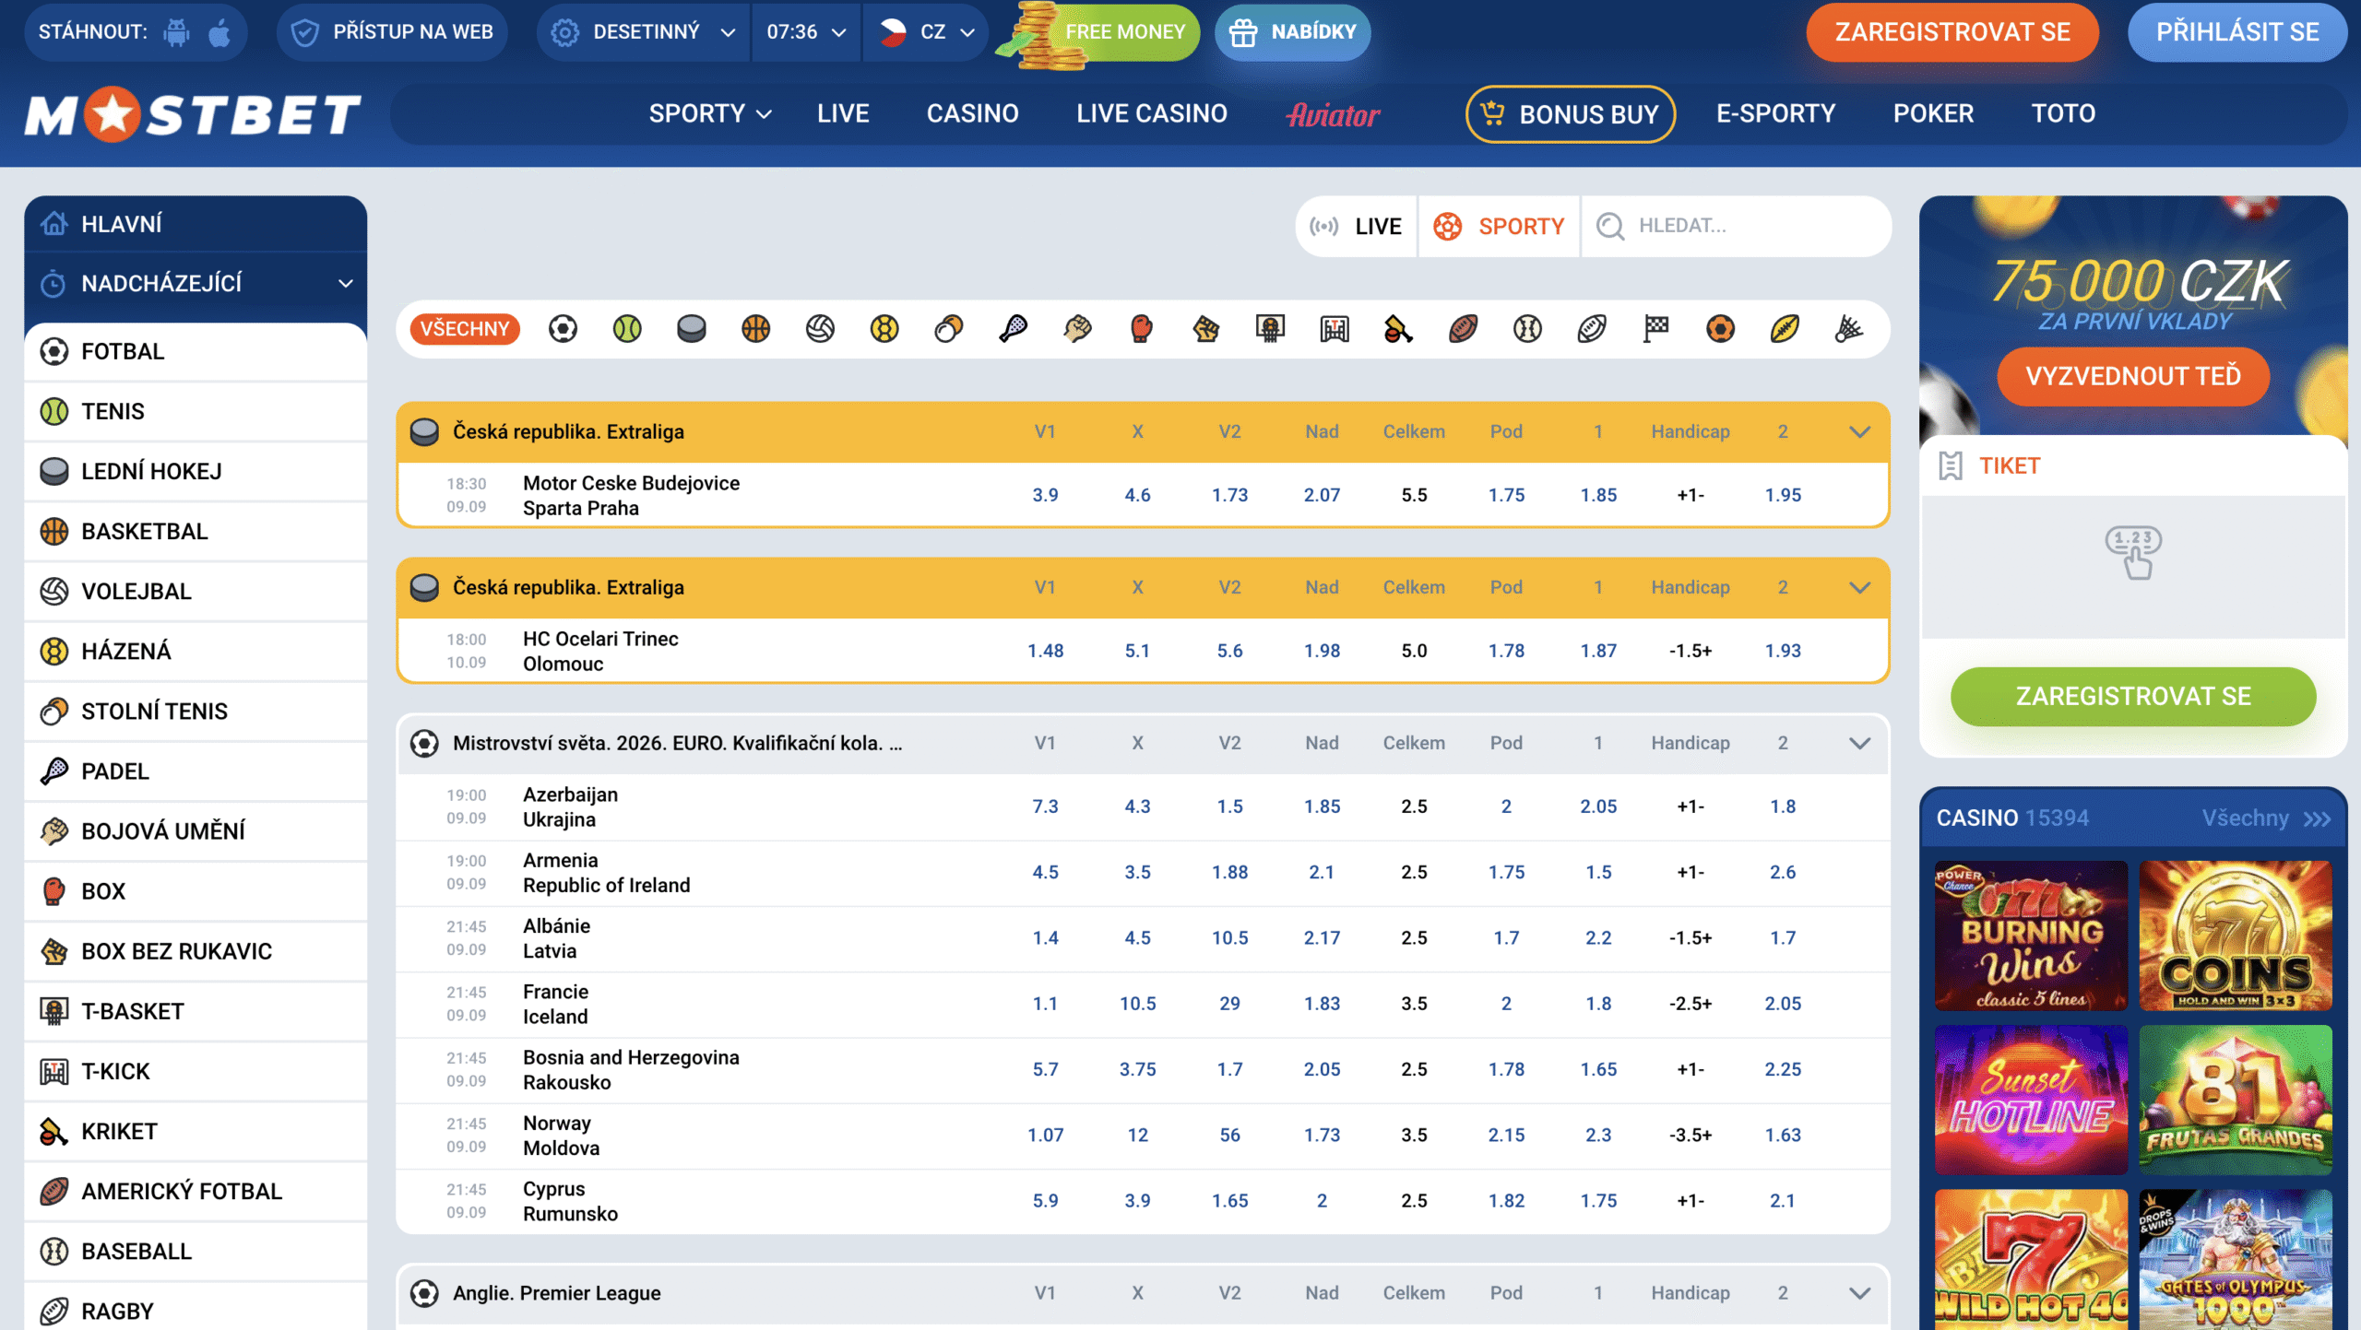Collapse the Mistrovství světa 2026 league section

(x=1860, y=743)
